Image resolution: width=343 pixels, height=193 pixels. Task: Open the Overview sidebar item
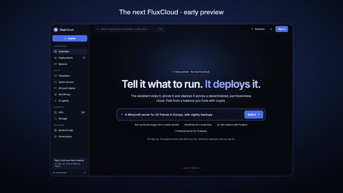70,51
